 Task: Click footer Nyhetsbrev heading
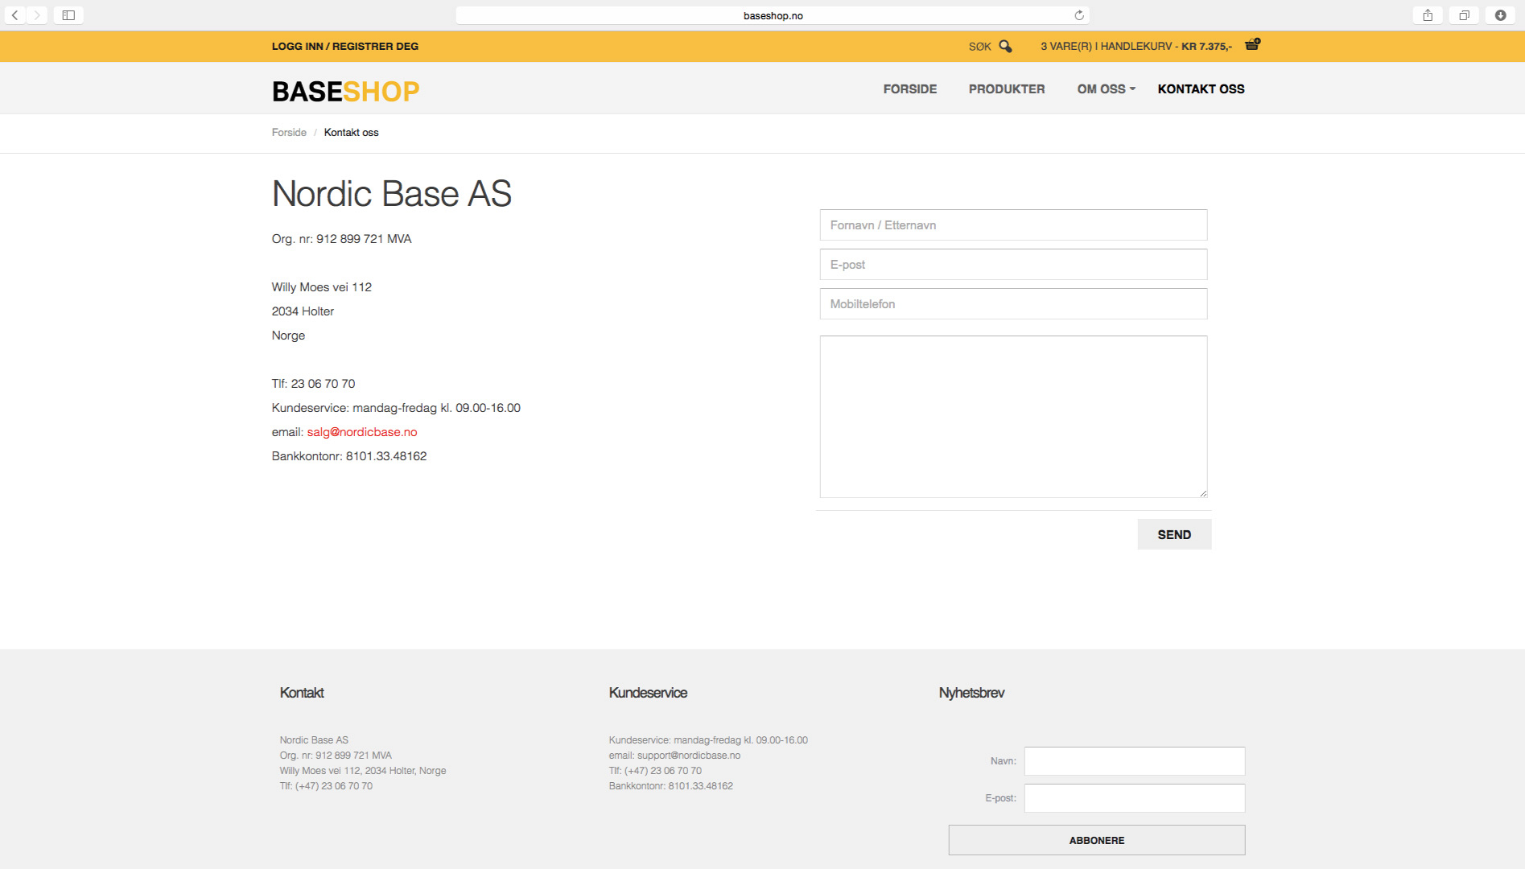tap(971, 693)
